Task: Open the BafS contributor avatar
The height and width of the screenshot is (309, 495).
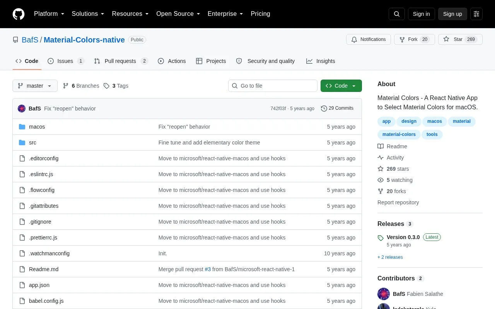Action: 384,294
